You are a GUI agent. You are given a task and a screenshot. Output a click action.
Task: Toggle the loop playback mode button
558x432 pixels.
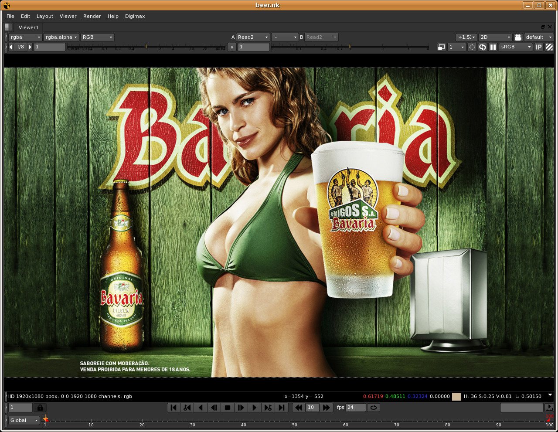coord(374,408)
